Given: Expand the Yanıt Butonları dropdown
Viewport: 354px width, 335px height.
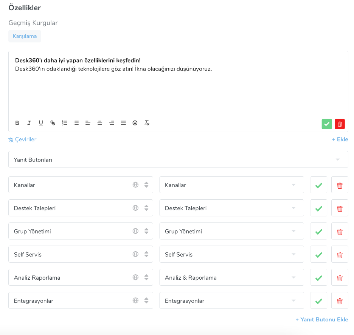Looking at the screenshot, I should (x=179, y=160).
